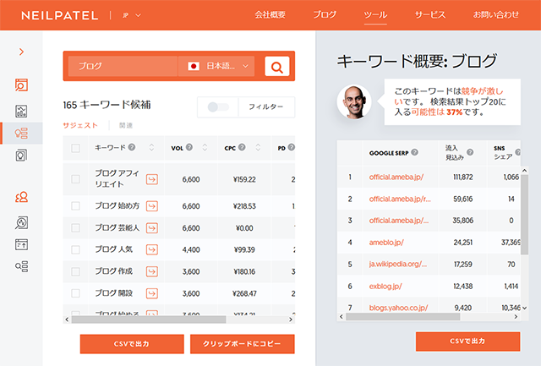This screenshot has height=366, width=541.
Task: Open the search list icon at bottom of sidebar
Action: click(21, 266)
